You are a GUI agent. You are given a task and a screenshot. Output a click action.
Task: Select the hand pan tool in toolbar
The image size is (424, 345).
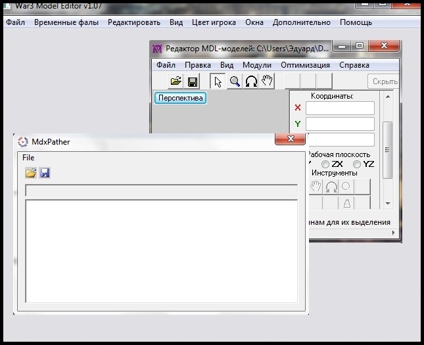[267, 81]
